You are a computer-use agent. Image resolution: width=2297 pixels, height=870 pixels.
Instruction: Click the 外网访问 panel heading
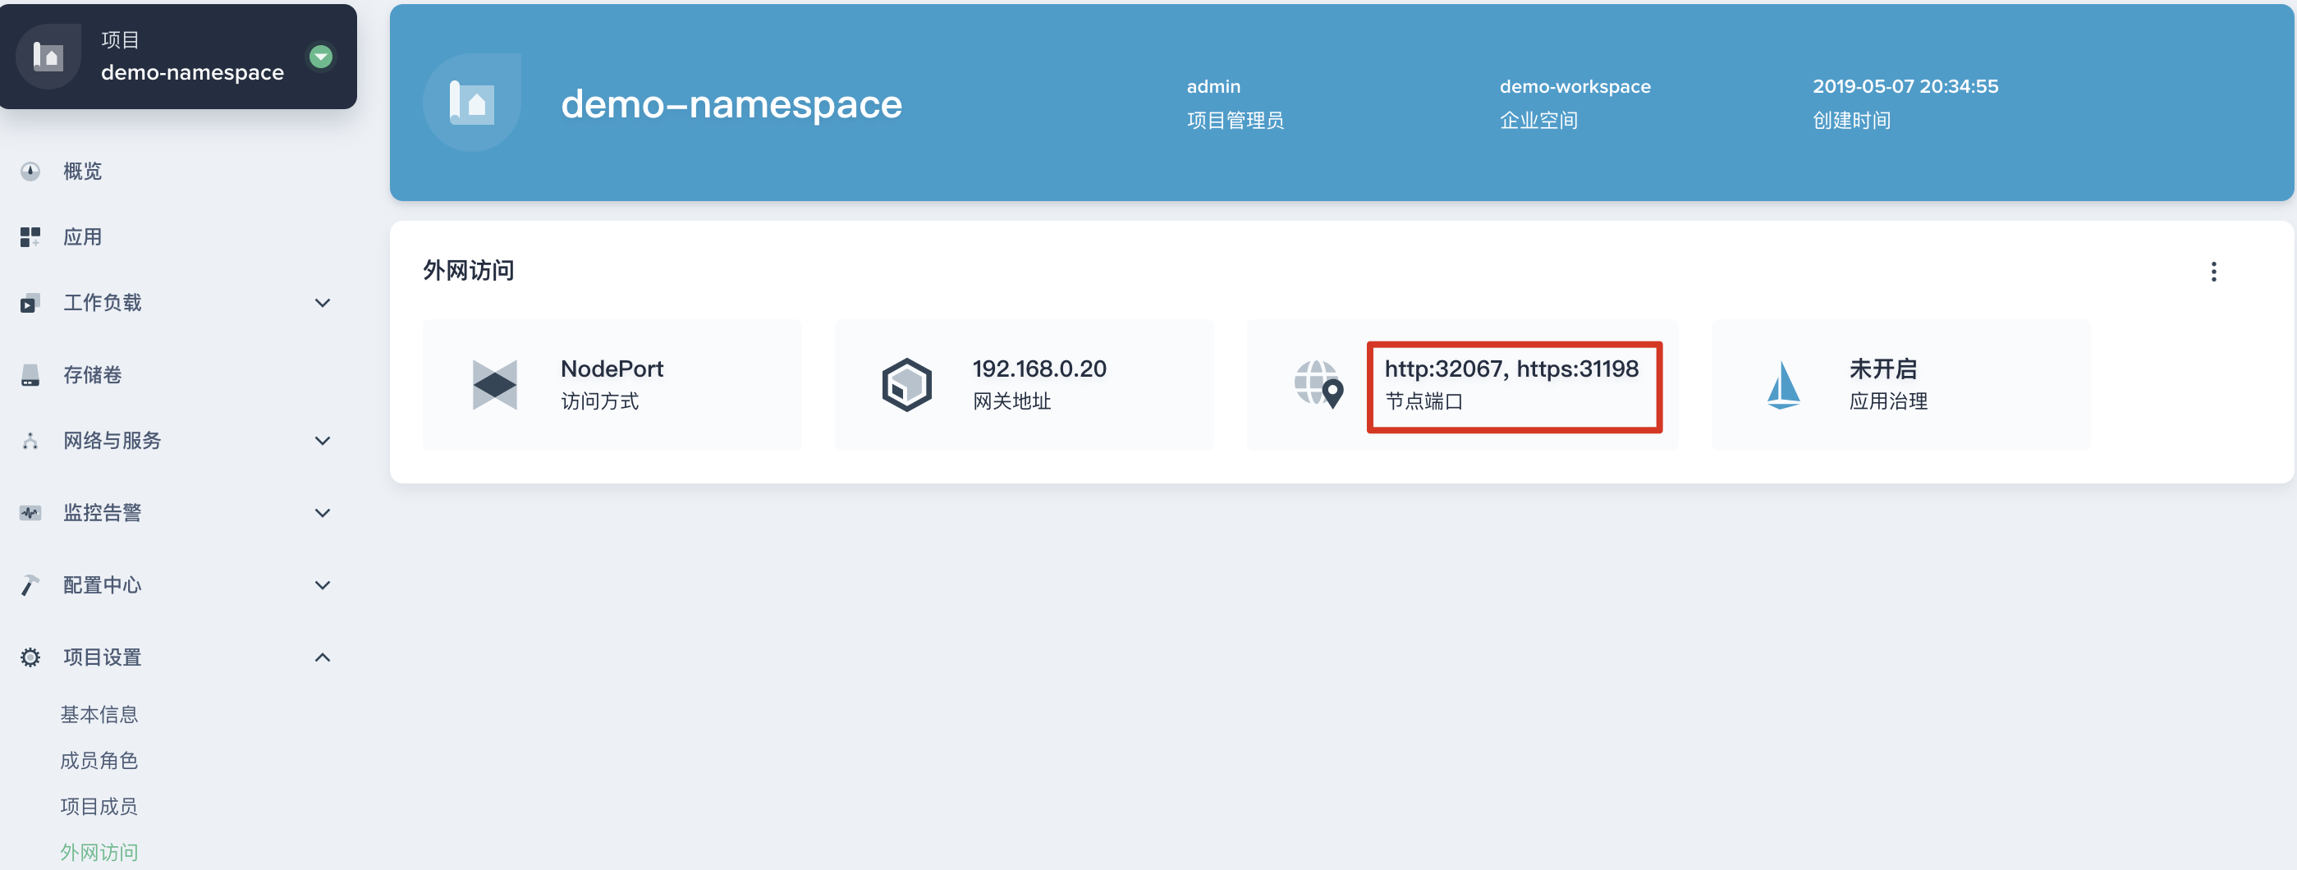(x=468, y=271)
